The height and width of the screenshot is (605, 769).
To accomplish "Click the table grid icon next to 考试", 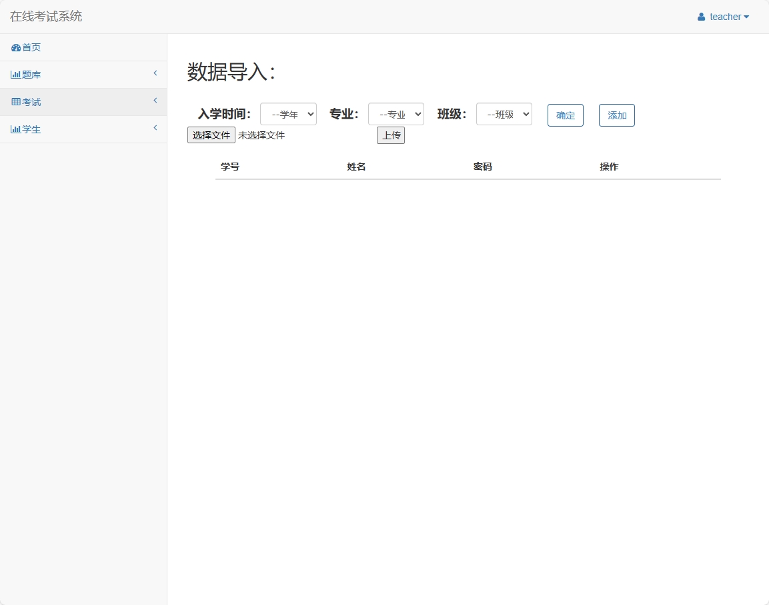I will click(15, 101).
